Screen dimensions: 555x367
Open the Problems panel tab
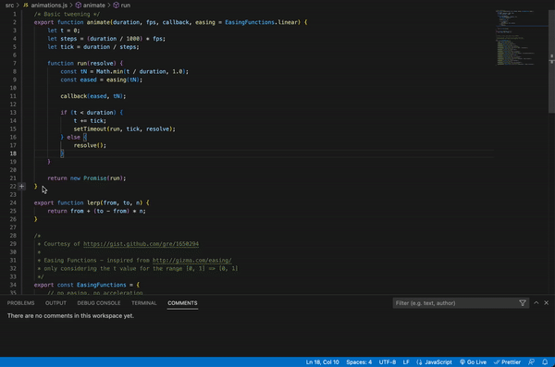pos(21,303)
